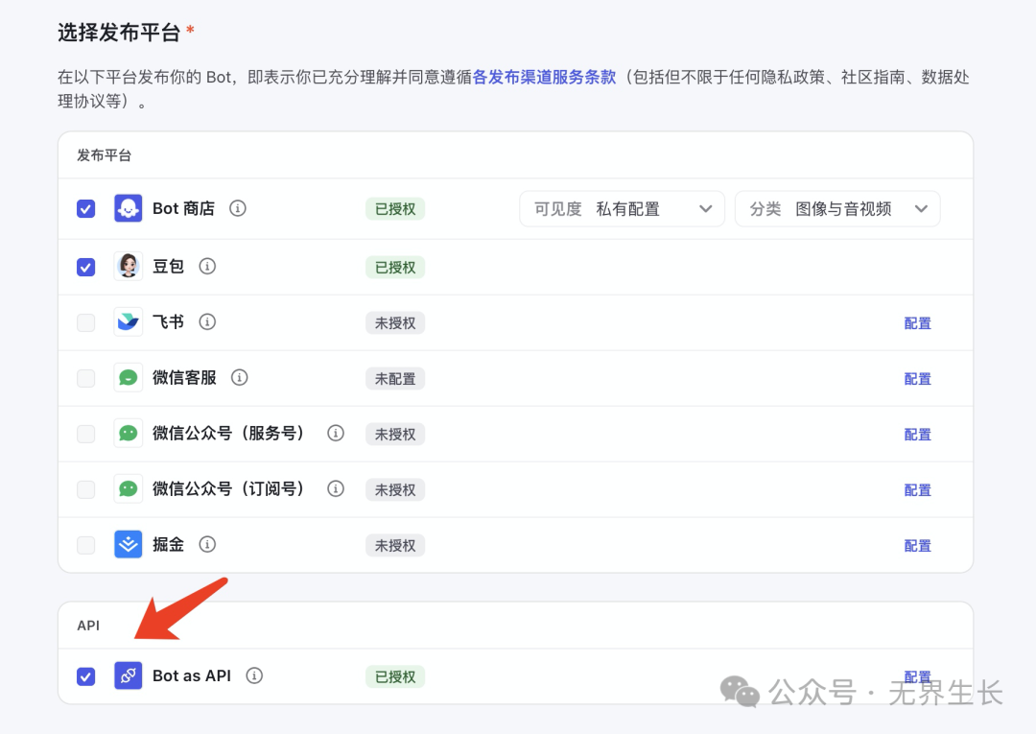Tick the 飞书 platform checkbox

coord(86,323)
